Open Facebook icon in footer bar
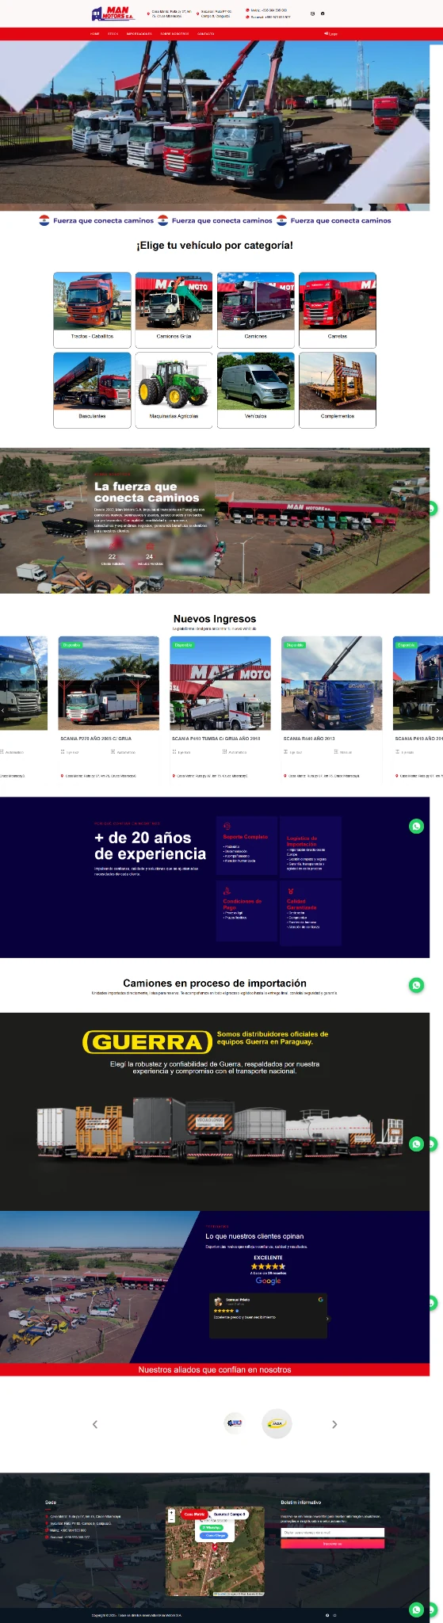Screen dimensions: 443x1623 (327, 1615)
